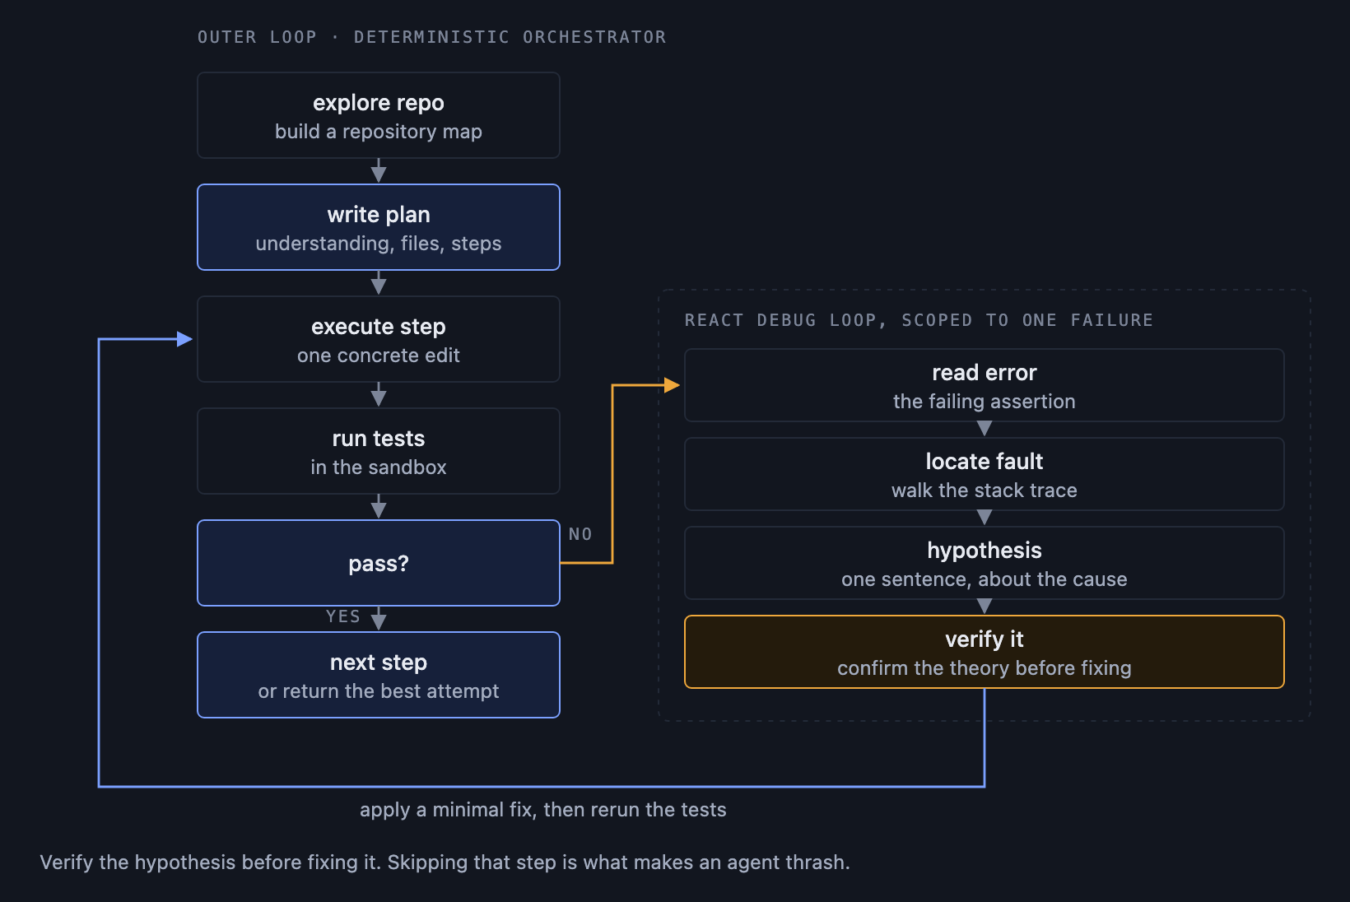Click the 'Verify the hypothesis before fixing it' caption
Viewport: 1350px width, 902px height.
[445, 862]
